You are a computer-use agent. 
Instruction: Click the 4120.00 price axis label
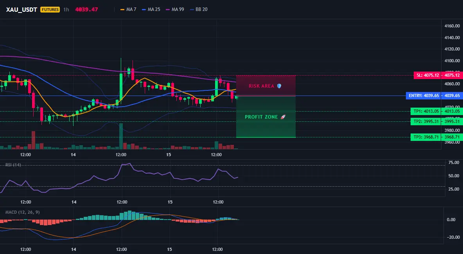(452, 49)
